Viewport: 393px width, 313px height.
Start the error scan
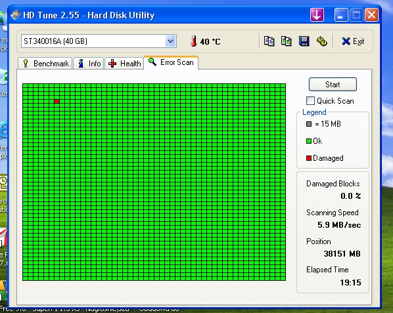coord(333,84)
